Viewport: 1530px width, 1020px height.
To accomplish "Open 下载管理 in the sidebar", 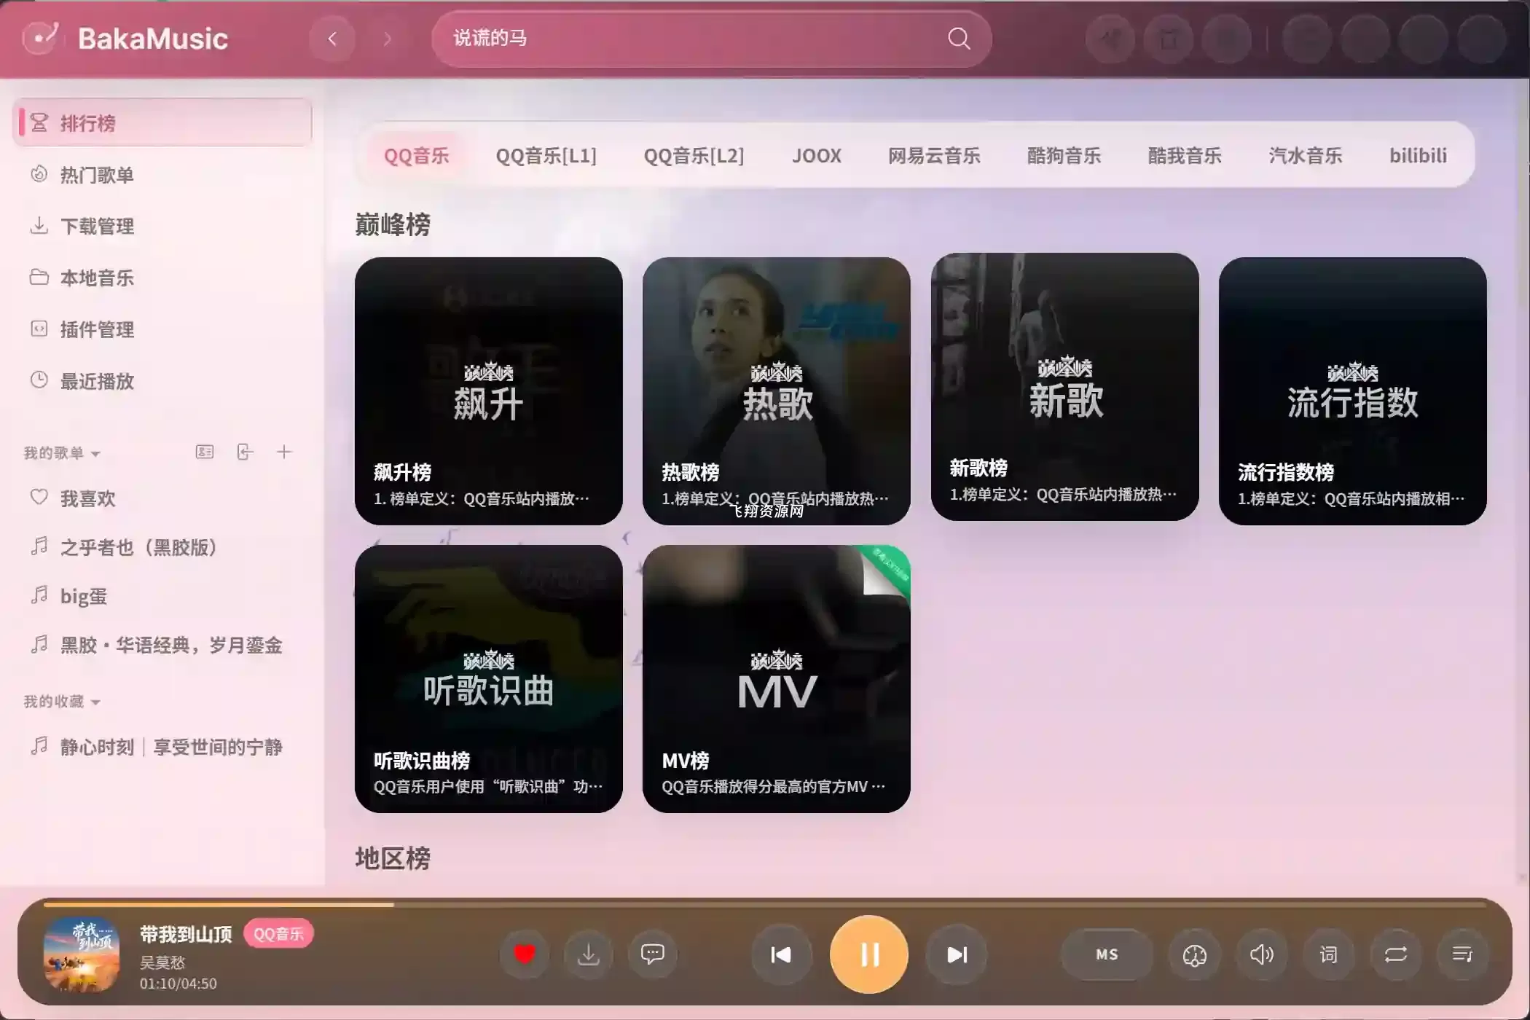I will pyautogui.click(x=162, y=226).
